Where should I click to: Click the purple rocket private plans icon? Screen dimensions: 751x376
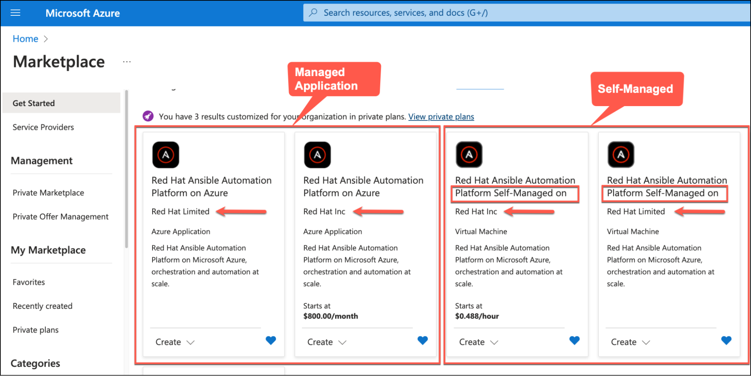pos(148,116)
